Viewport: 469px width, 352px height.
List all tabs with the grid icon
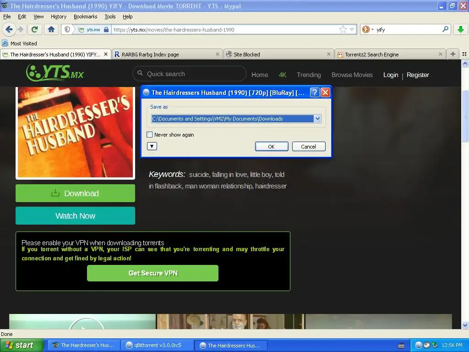[464, 54]
